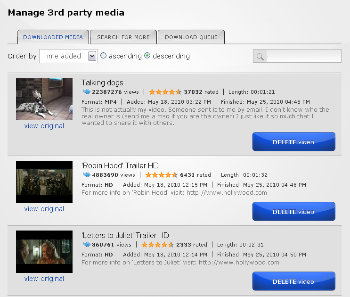350x297 pixels.
Task: Click views arrow icon for 'Robin Hood' Trailer
Action: [x=86, y=174]
